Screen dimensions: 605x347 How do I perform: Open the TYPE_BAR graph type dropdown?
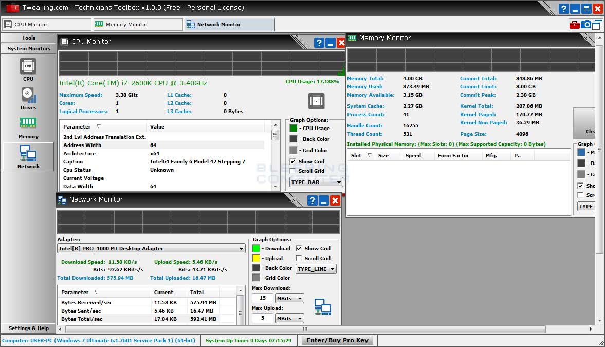coord(316,182)
